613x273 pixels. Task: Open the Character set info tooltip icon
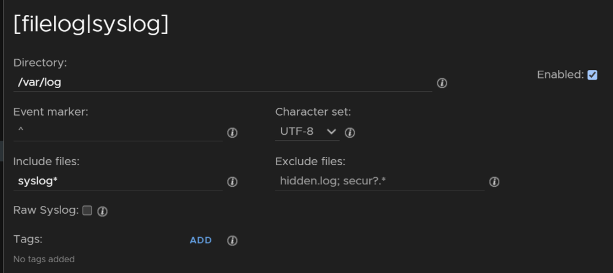350,132
